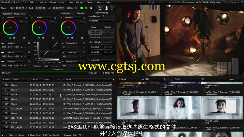Open the Poster dropdown in the media panel
244x137 pixels.
click(186, 79)
